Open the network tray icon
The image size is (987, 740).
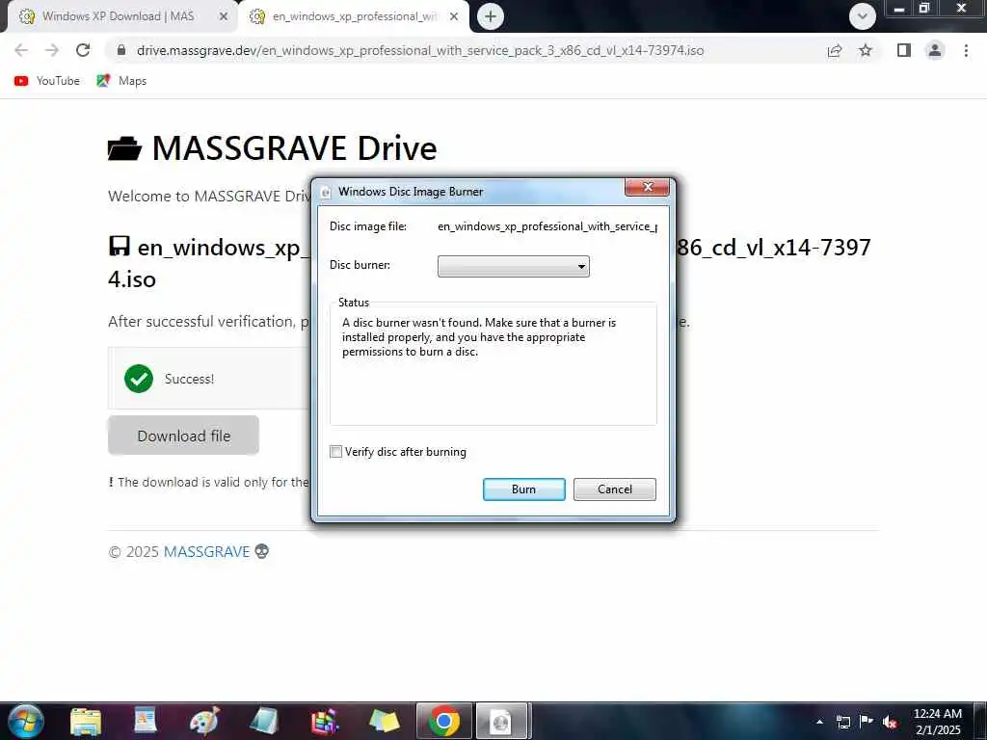pos(843,722)
